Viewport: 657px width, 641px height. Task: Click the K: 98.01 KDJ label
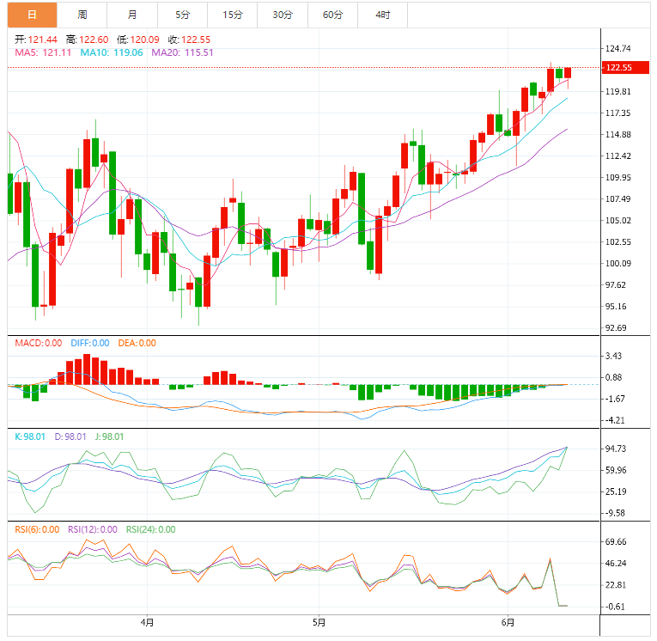(x=29, y=436)
